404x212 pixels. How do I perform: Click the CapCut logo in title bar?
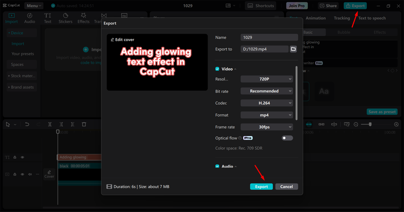coord(11,6)
